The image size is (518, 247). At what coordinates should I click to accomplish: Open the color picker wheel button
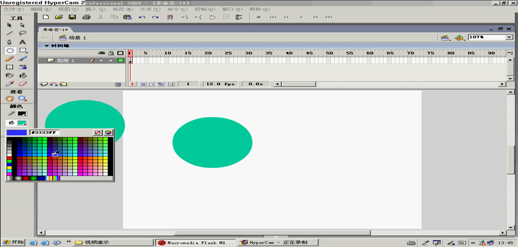109,133
